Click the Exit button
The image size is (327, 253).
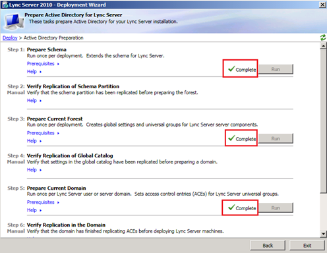(x=307, y=245)
